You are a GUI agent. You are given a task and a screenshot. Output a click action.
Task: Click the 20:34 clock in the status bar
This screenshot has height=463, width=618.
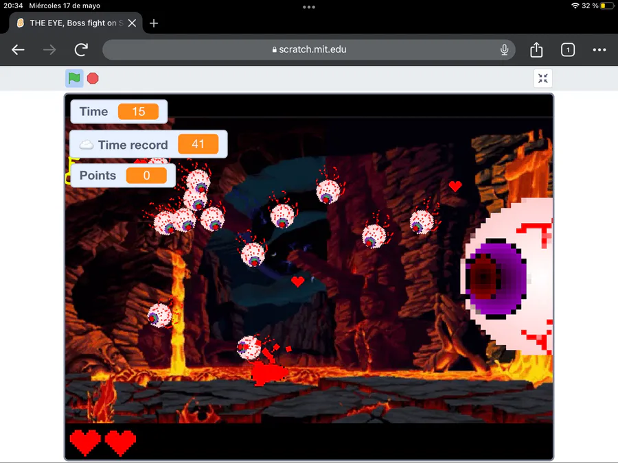point(13,5)
